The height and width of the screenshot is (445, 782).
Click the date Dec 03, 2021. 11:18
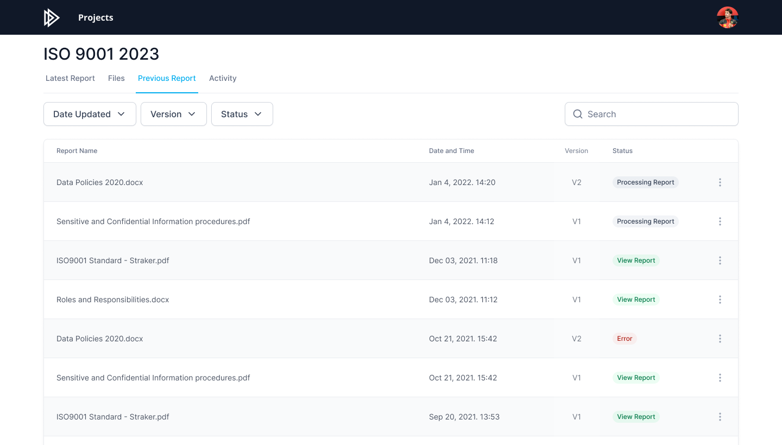point(463,260)
